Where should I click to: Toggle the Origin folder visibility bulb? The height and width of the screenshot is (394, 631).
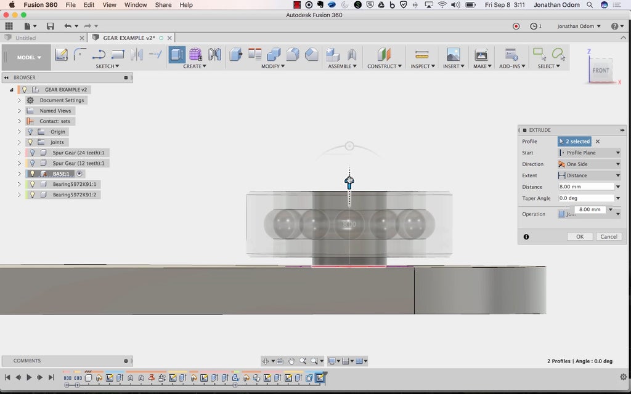30,132
